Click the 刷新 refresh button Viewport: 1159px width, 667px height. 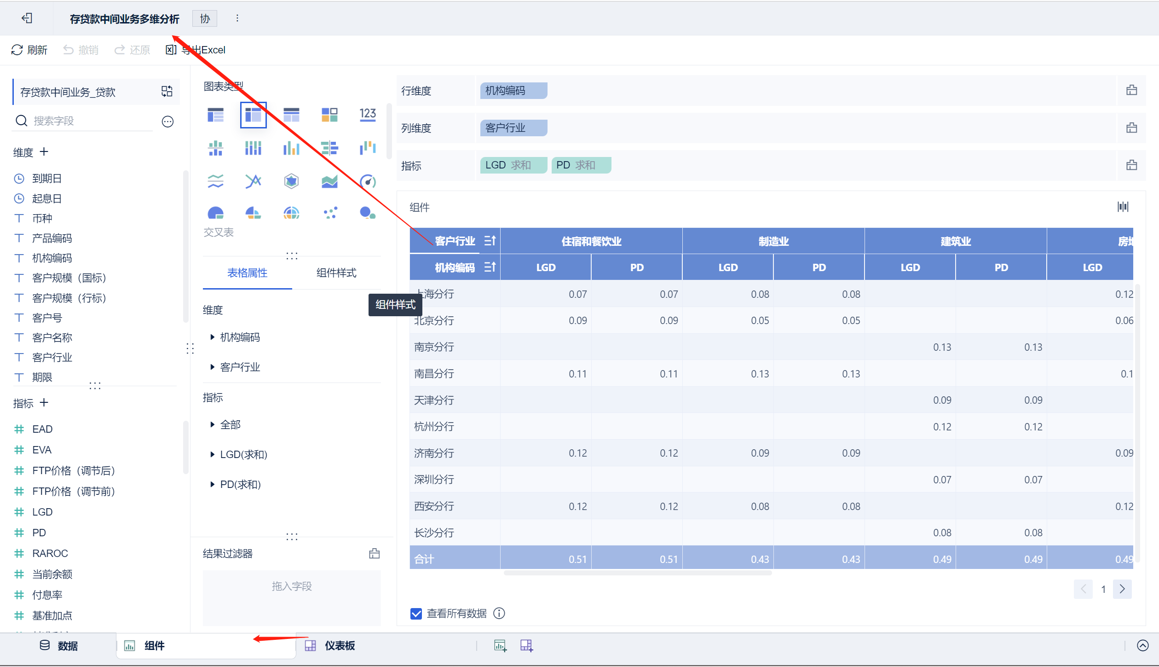[29, 50]
